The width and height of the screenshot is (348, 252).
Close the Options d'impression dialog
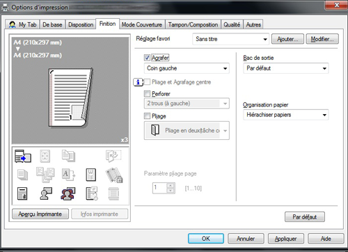click(x=337, y=5)
